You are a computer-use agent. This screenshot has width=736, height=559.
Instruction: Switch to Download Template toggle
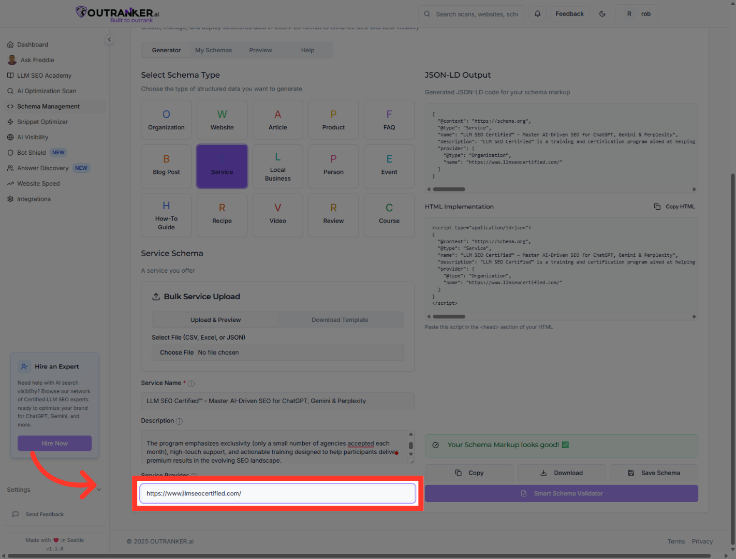click(x=340, y=320)
